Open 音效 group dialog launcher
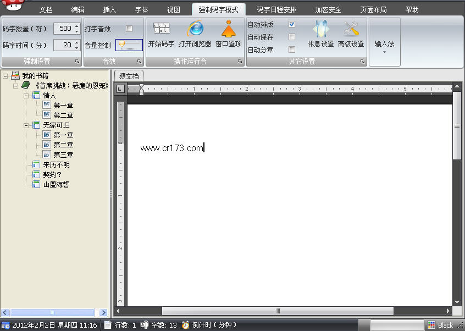This screenshot has width=465, height=331. tap(140, 62)
